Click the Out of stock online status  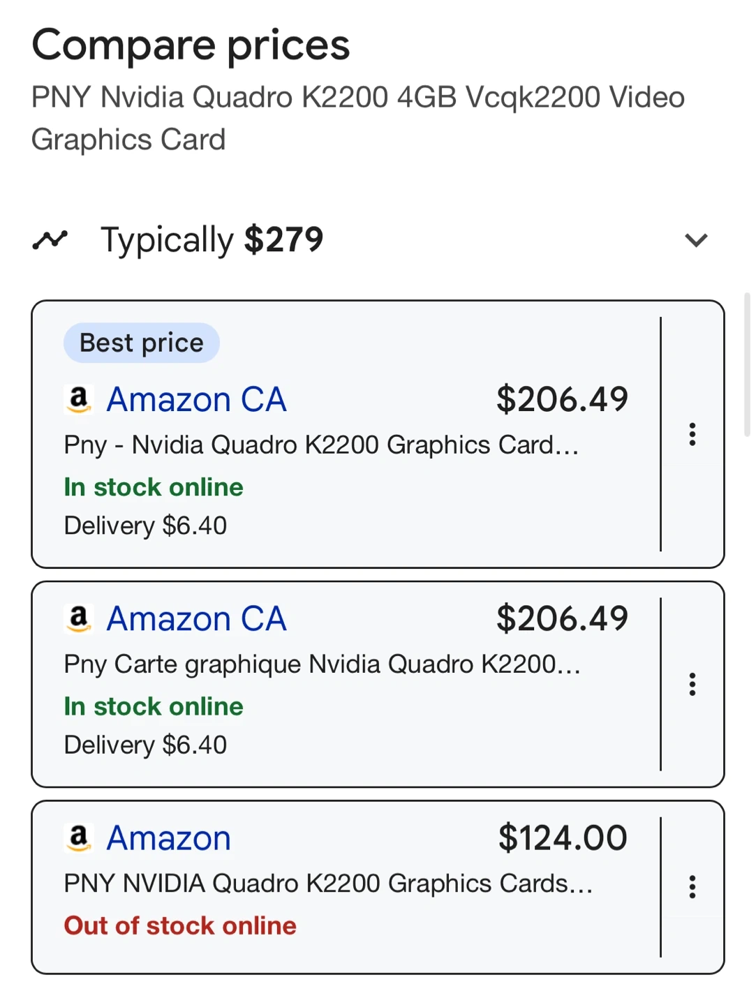pos(180,925)
